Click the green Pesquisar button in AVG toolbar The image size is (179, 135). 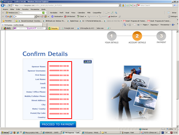click(53, 28)
